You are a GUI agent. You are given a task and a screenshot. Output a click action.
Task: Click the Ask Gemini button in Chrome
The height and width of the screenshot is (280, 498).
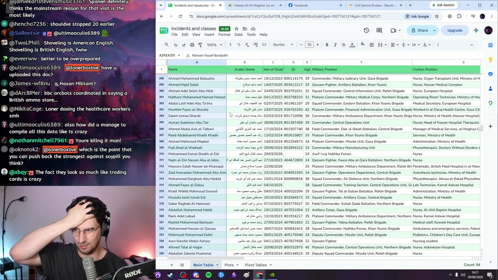pos(443,5)
